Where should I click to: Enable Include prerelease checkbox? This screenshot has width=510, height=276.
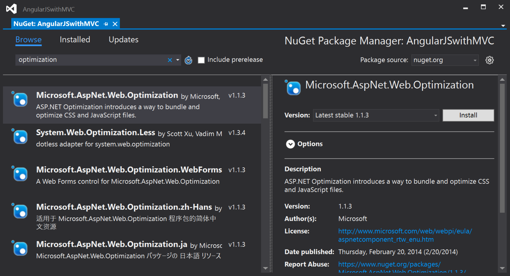pyautogui.click(x=201, y=60)
